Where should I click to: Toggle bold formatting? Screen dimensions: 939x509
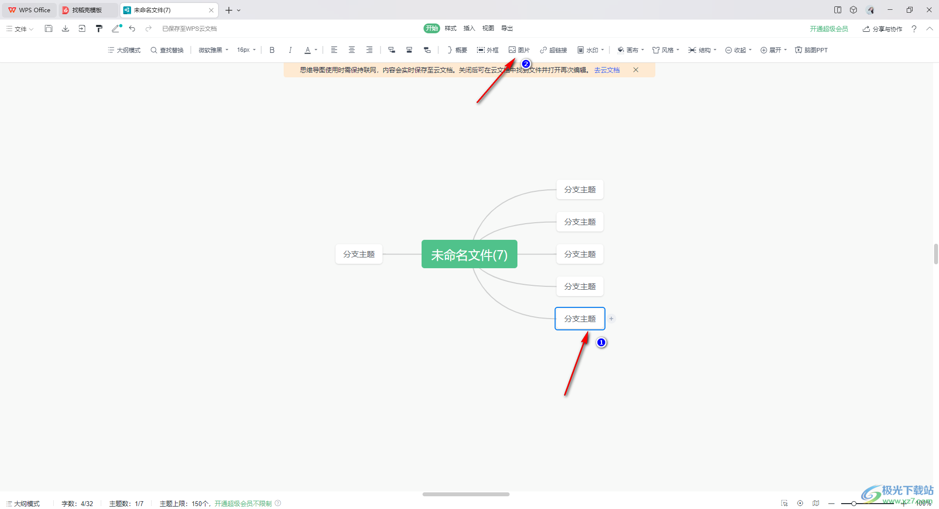click(272, 50)
